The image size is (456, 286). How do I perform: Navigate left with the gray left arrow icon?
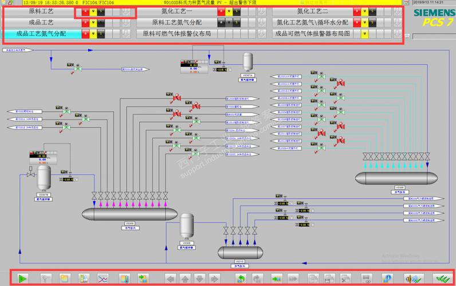tap(171, 279)
